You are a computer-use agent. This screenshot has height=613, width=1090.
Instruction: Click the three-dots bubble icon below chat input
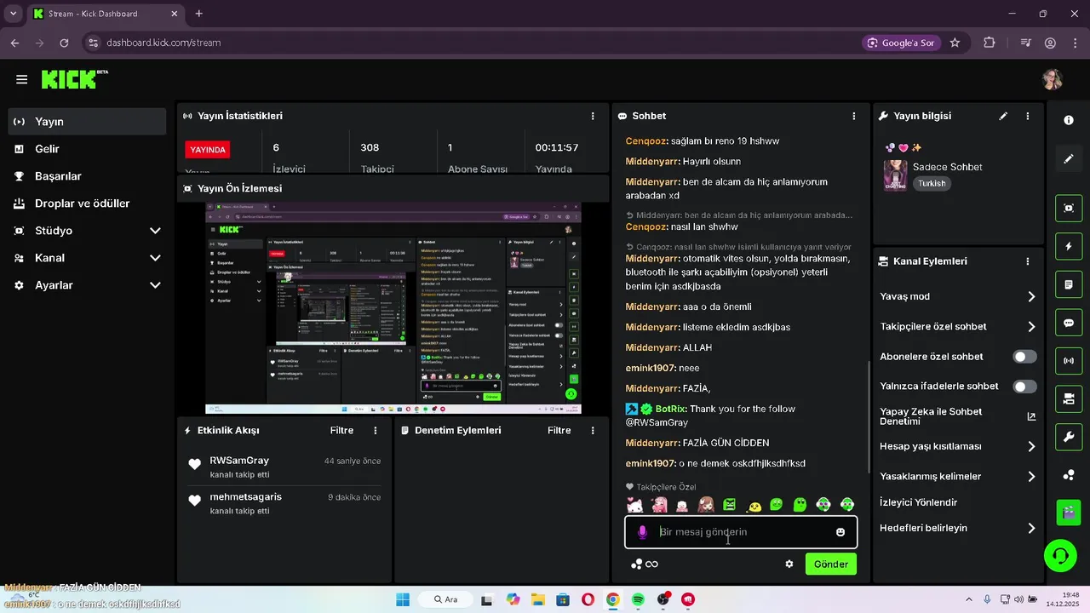click(636, 564)
